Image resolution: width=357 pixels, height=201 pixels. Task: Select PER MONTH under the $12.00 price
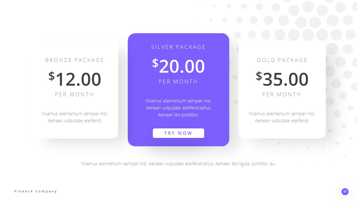75,94
